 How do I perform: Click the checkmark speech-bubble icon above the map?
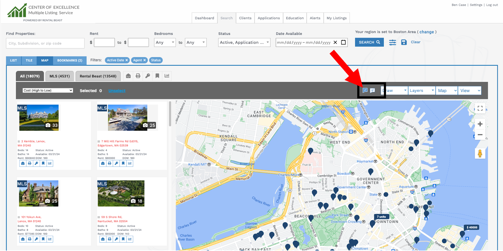coord(365,90)
